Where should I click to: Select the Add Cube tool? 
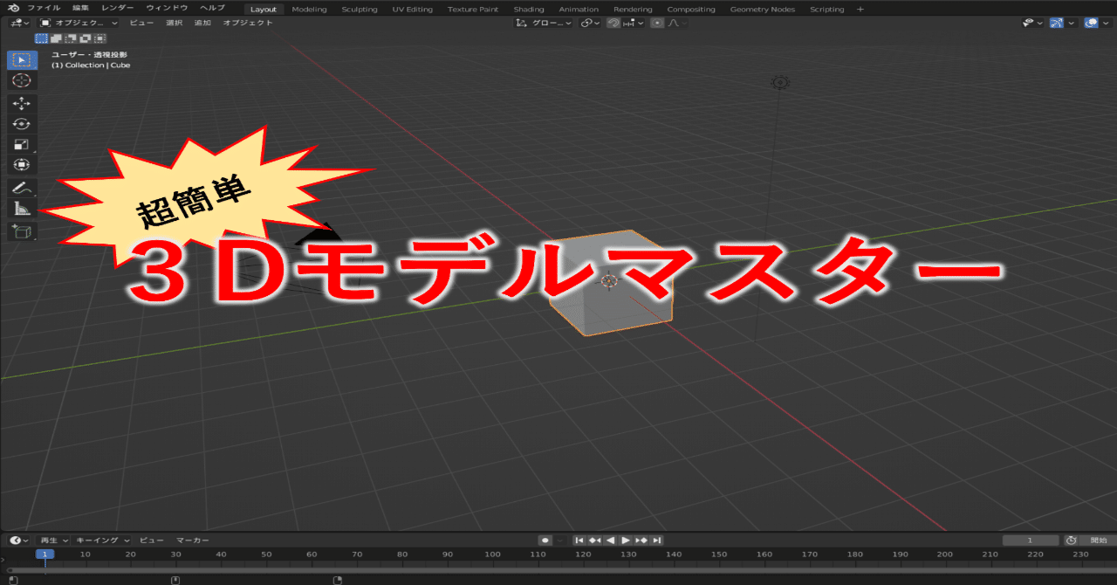tap(21, 231)
